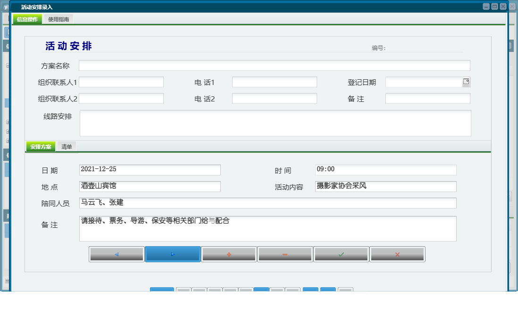Viewport: 518px width, 309px height.
Task: Click the 登记日期 date field
Action: [x=424, y=82]
